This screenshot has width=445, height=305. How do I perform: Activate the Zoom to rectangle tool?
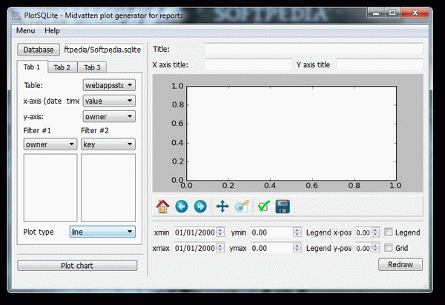point(242,207)
